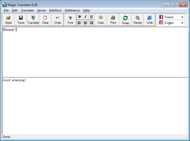Open the Preference menu
Viewport: 190px width, 141px height.
click(72, 11)
